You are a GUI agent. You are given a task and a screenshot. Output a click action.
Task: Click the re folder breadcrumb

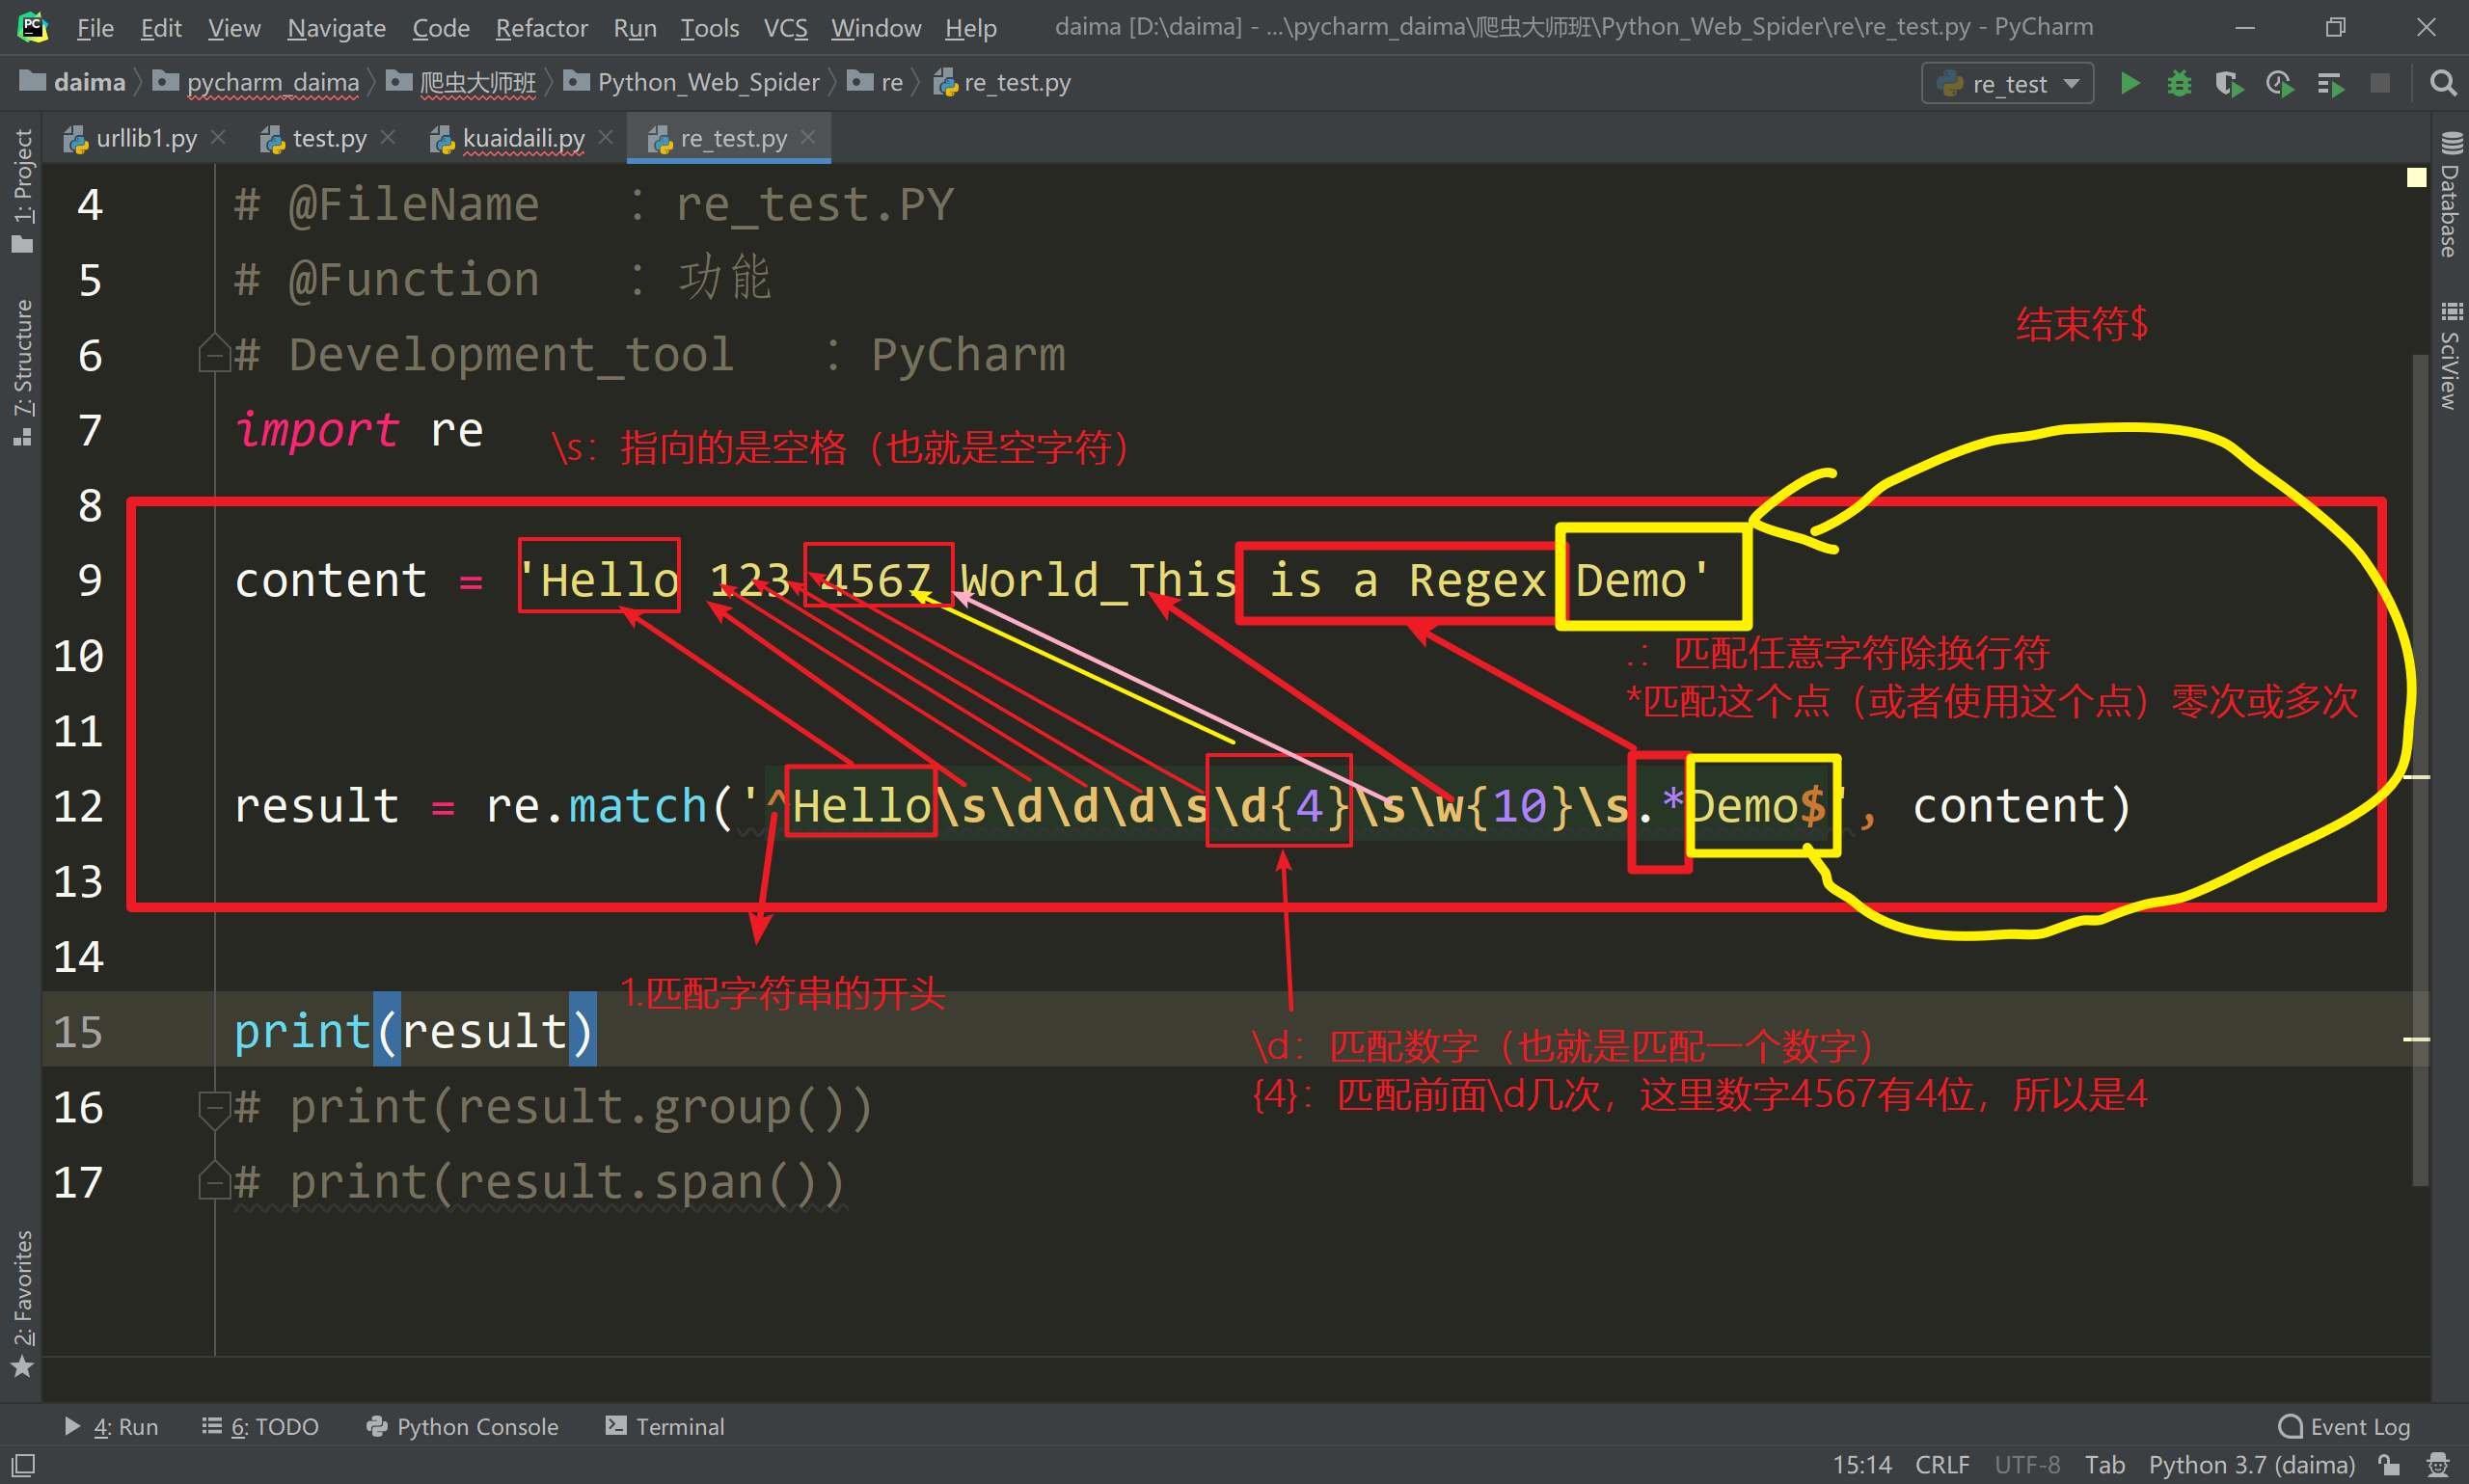(x=875, y=82)
